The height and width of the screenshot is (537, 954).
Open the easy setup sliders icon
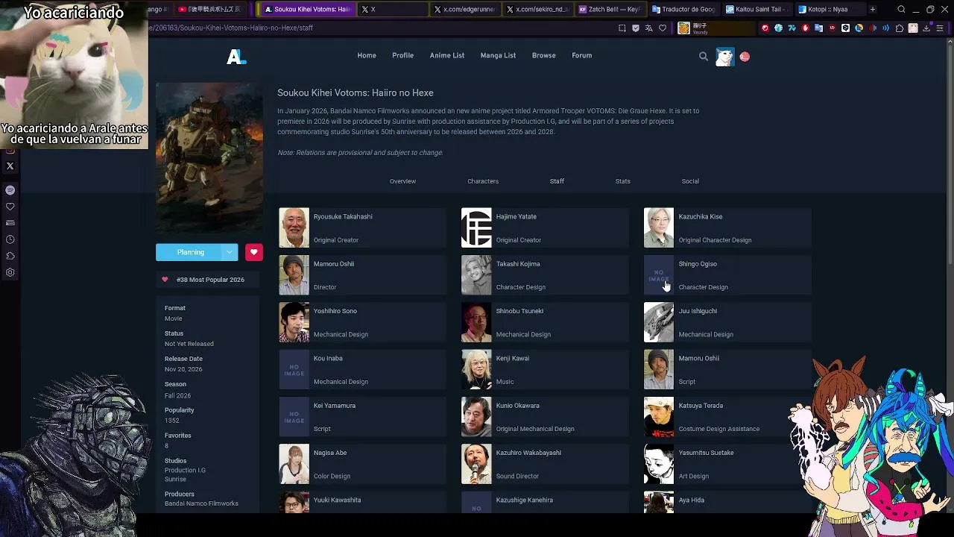pos(940,28)
